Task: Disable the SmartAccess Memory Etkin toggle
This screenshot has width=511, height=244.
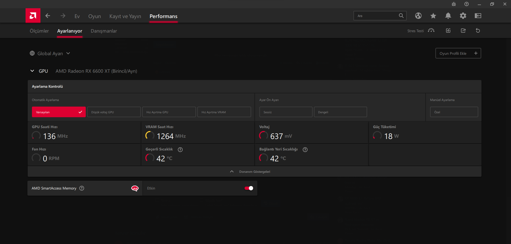Action: pos(249,188)
